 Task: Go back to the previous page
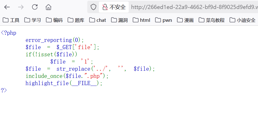pos(7,7)
